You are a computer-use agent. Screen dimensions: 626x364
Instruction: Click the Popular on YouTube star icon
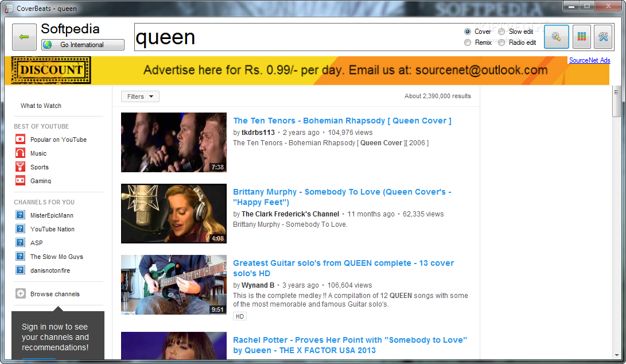point(20,139)
